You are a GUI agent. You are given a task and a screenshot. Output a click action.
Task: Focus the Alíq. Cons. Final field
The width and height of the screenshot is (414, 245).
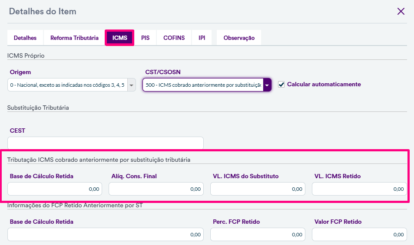(156, 189)
